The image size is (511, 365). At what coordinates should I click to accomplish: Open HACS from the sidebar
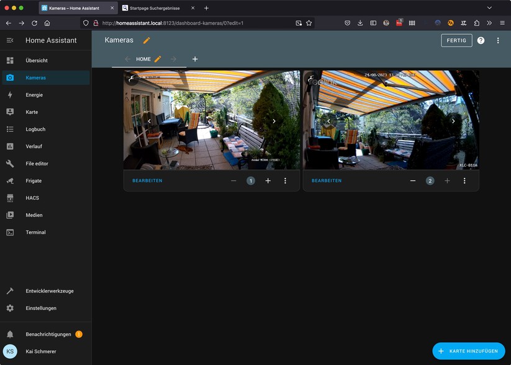pyautogui.click(x=37, y=198)
